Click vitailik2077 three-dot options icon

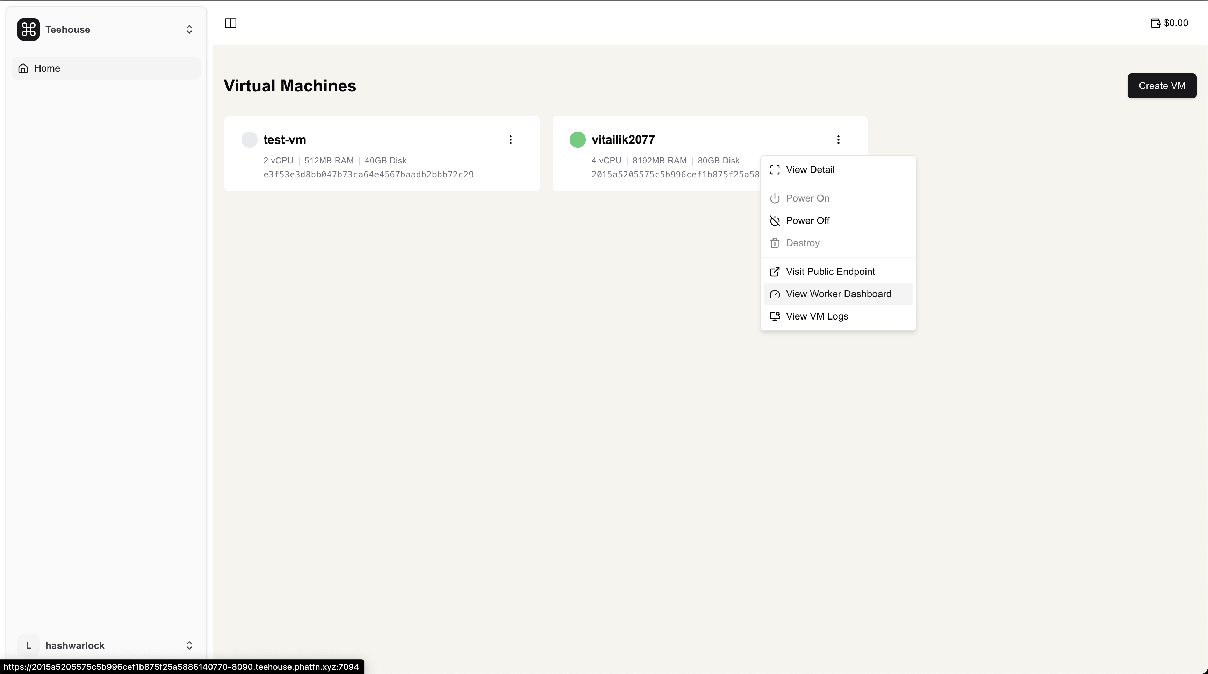click(838, 140)
